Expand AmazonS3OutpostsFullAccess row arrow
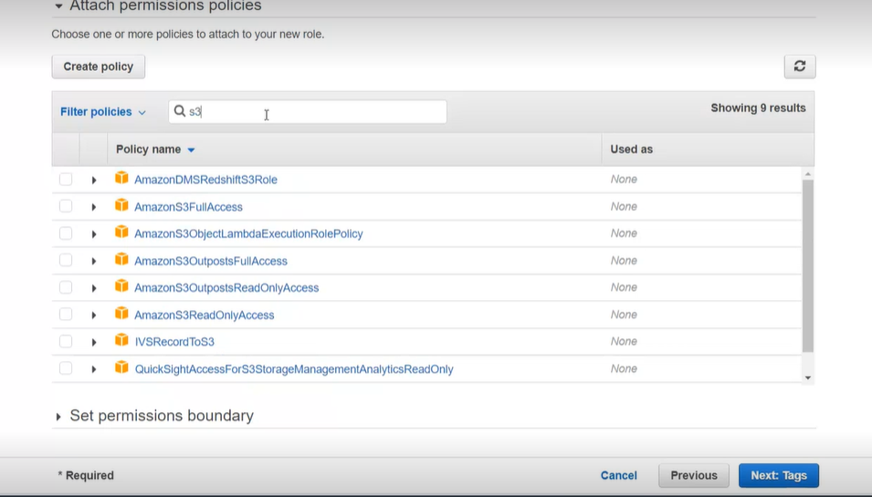 coord(93,261)
